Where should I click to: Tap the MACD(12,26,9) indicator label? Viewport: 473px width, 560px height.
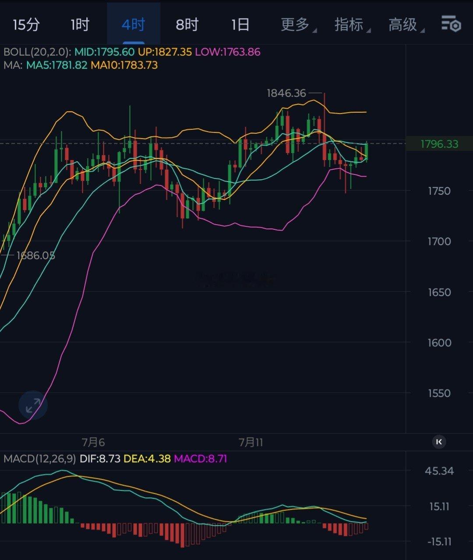pyautogui.click(x=40, y=459)
